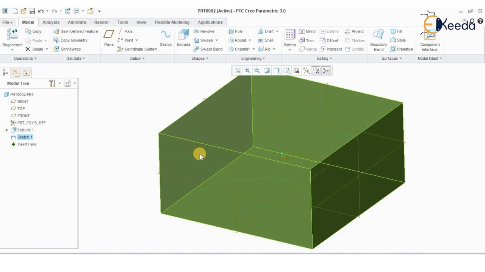This screenshot has height=272, width=485.
Task: Select the Revolve tool
Action: 203,31
